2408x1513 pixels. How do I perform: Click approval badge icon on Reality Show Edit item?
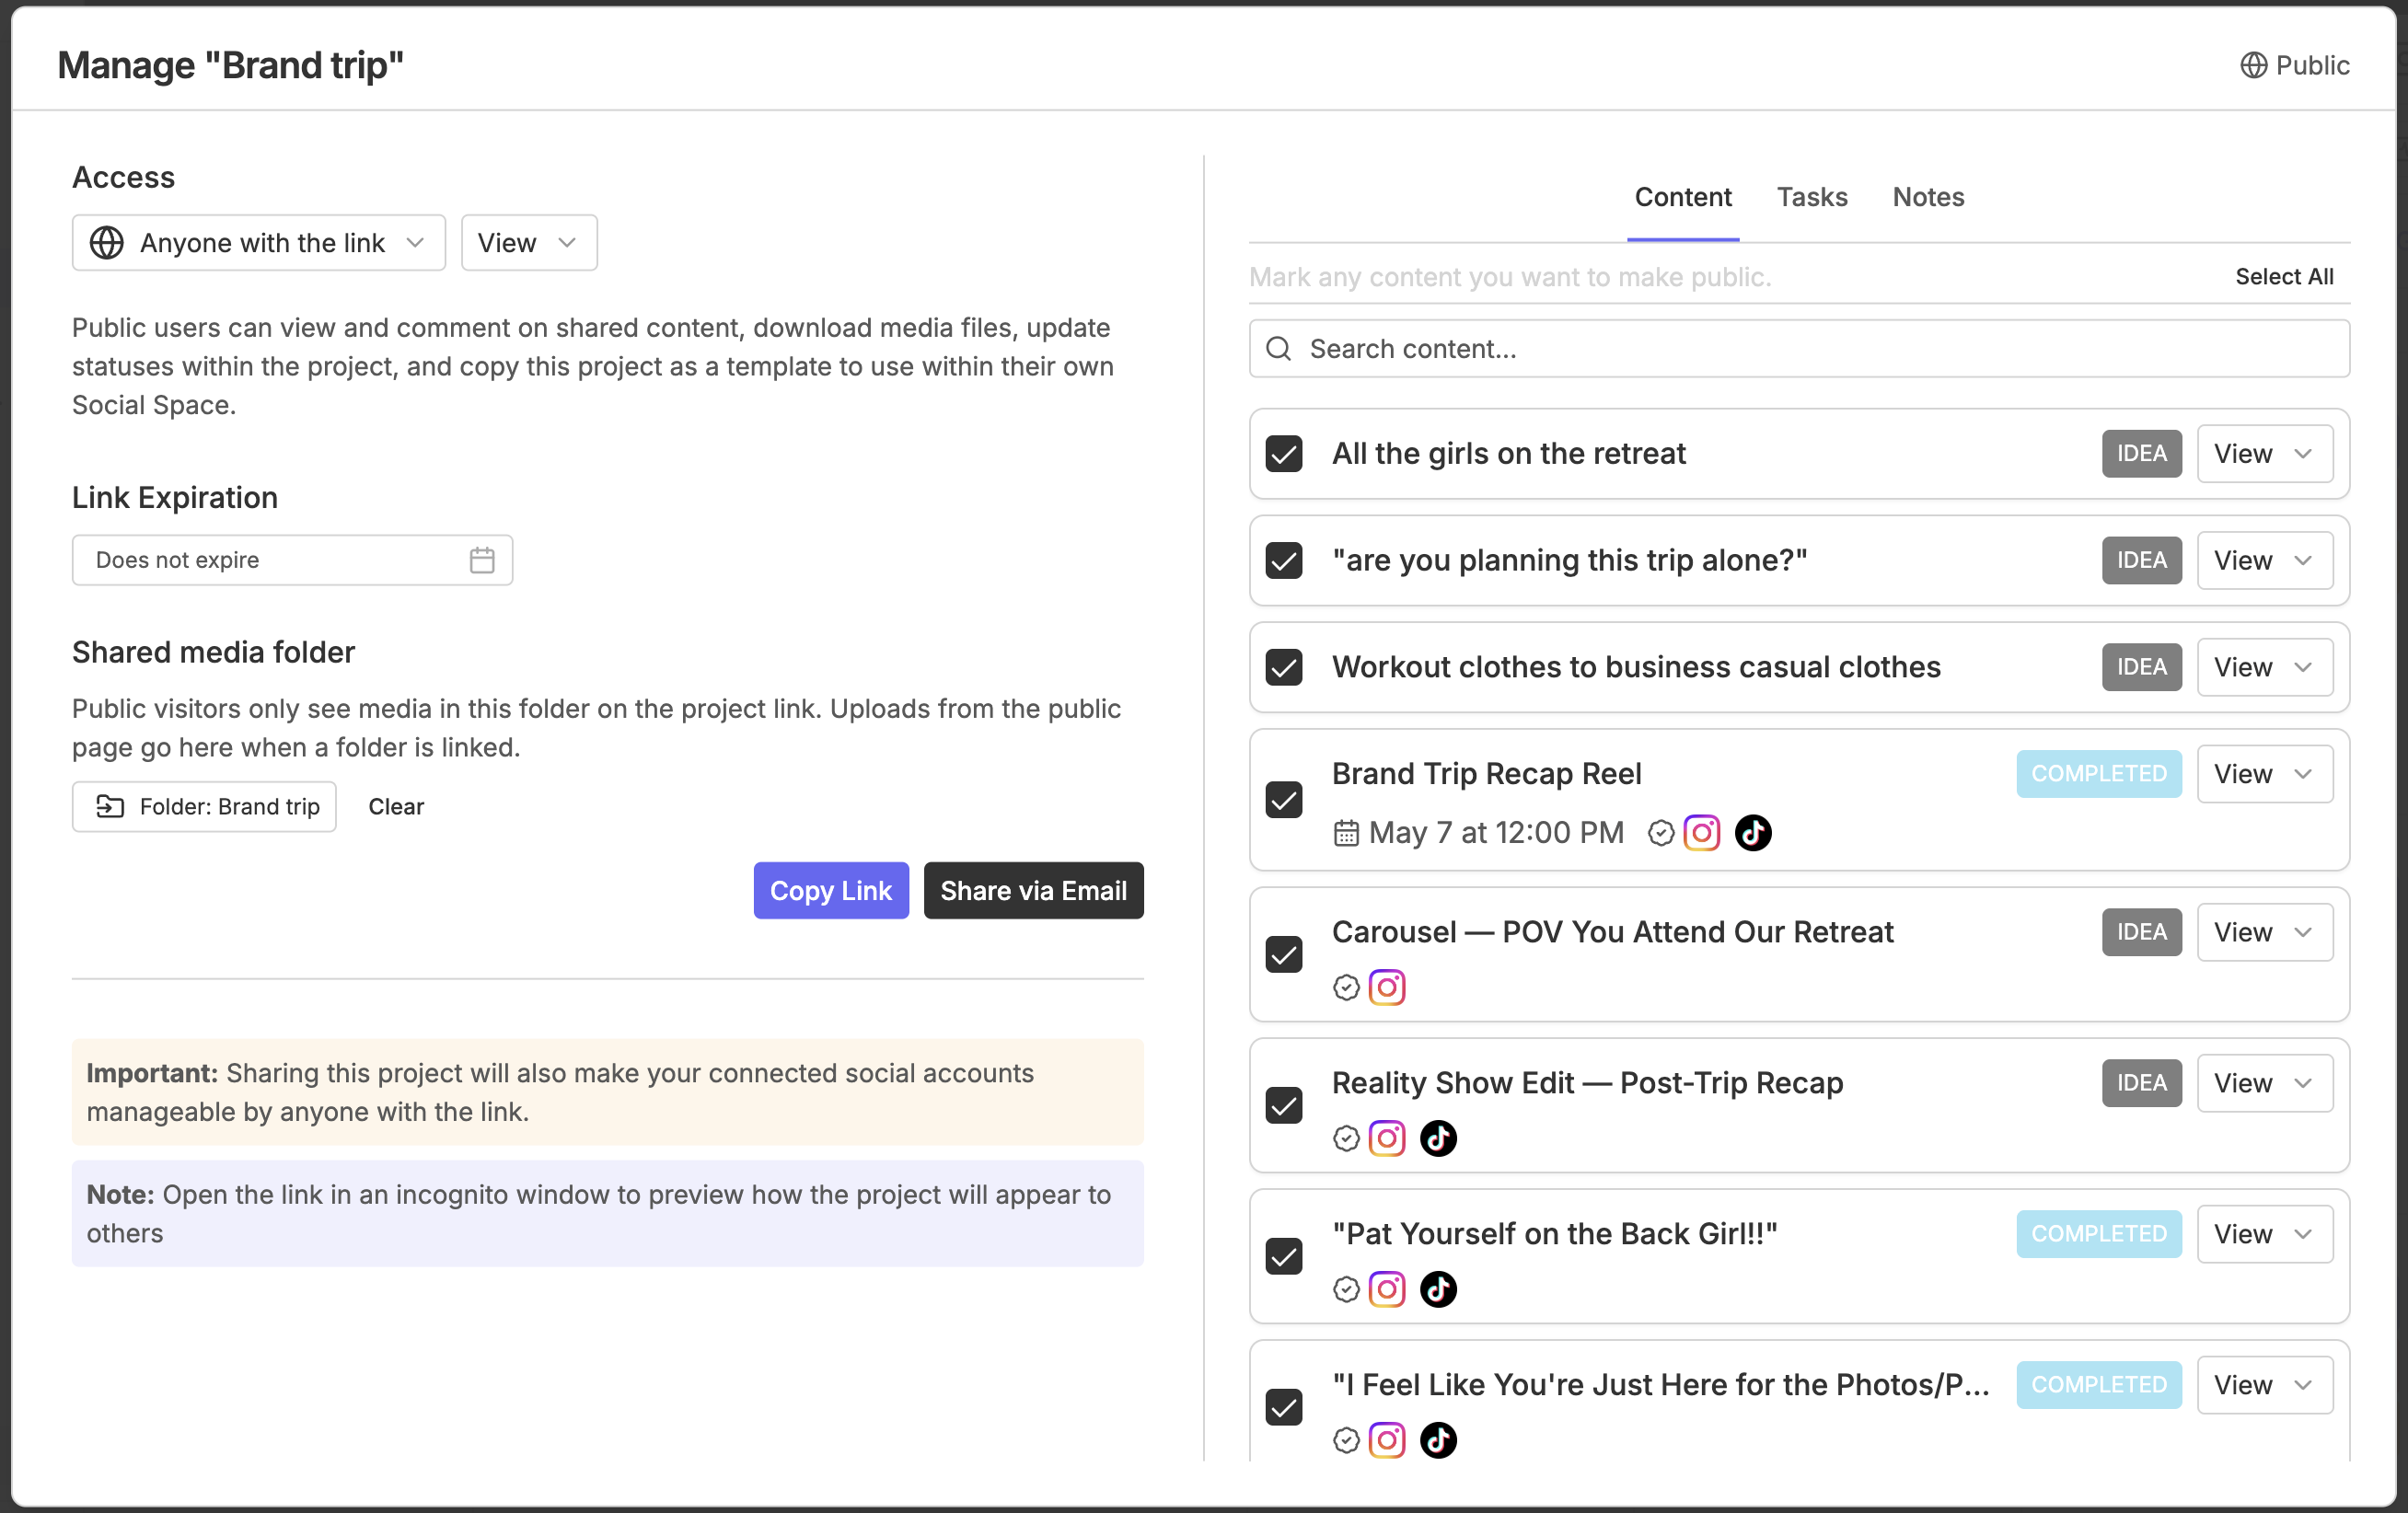(x=1346, y=1139)
